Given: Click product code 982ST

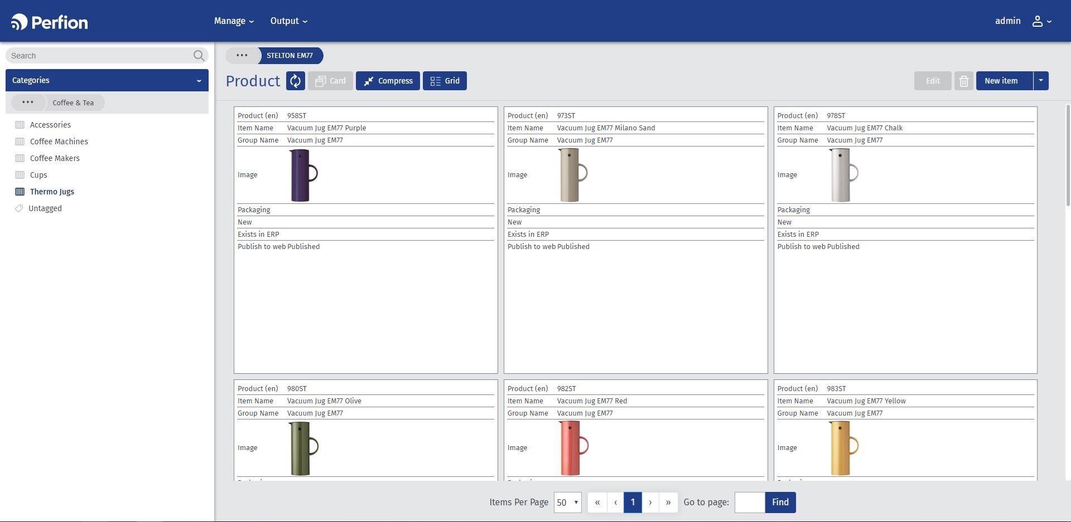Looking at the screenshot, I should (x=566, y=389).
